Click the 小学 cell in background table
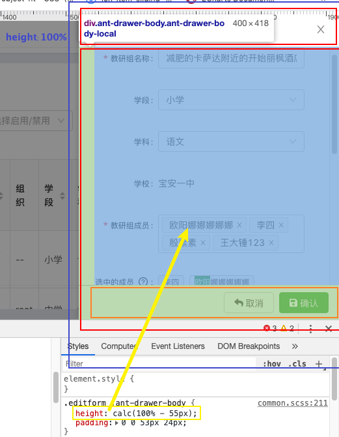 coord(53,260)
